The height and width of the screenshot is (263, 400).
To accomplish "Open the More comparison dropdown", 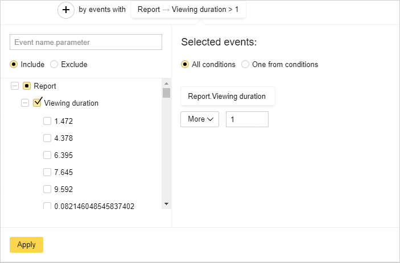I will pyautogui.click(x=200, y=119).
